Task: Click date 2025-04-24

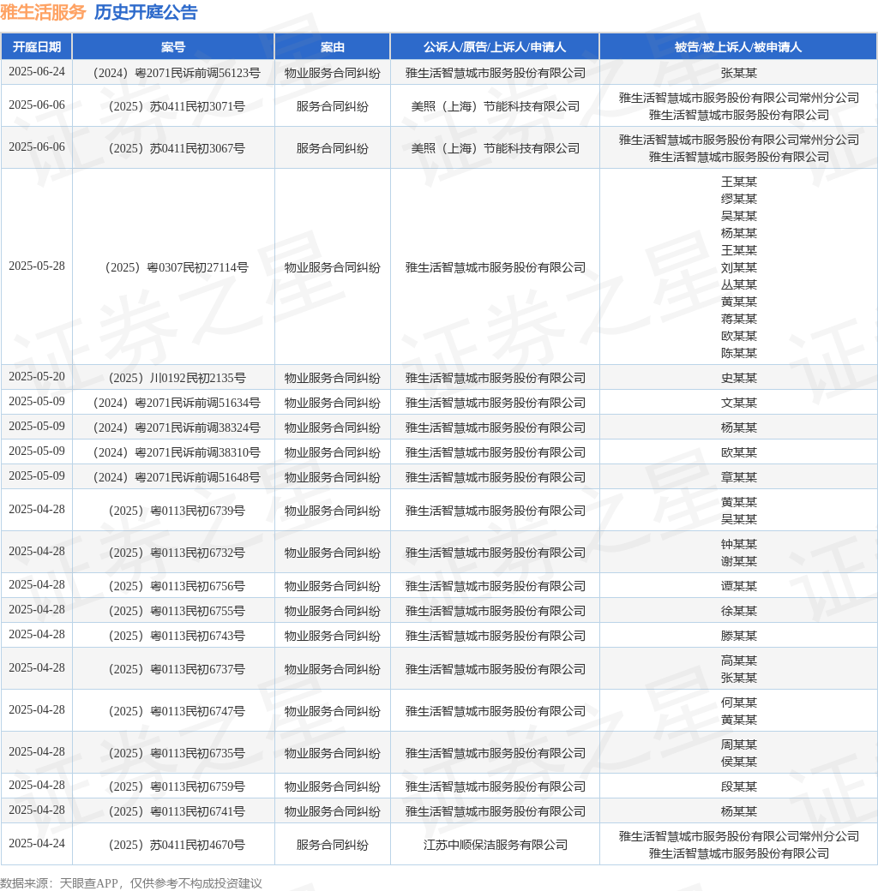Action: coord(36,843)
